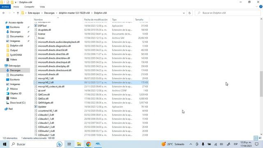Select the msvcp140_1.dll file
The image size is (263, 148).
click(46, 79)
